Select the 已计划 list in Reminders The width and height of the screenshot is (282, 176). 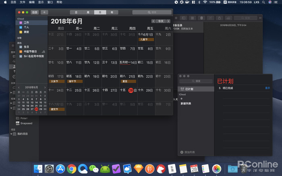click(x=196, y=89)
